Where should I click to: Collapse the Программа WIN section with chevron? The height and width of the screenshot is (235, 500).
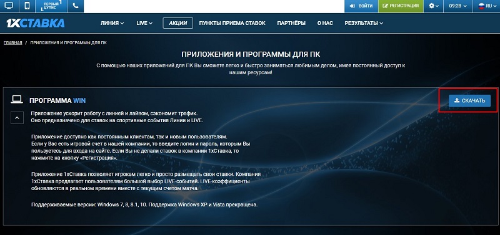point(17,118)
